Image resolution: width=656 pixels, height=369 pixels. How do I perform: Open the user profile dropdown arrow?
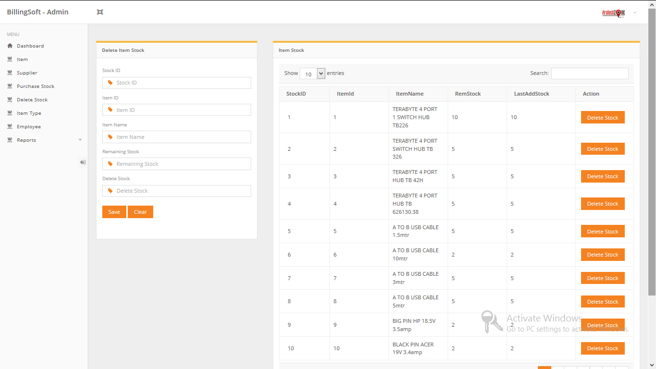click(635, 12)
